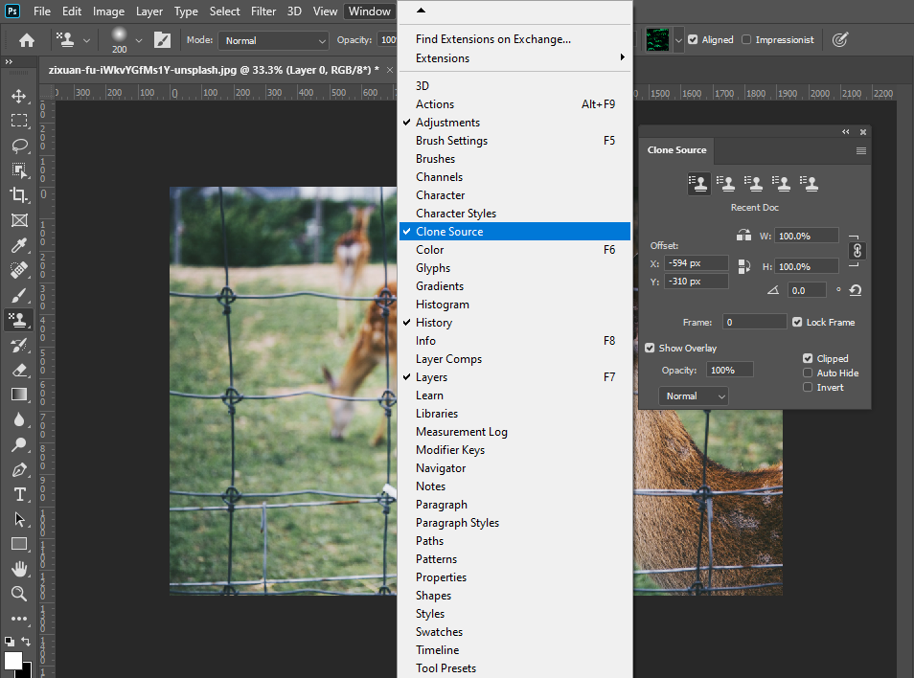
Task: Open the Image menu
Action: [108, 11]
